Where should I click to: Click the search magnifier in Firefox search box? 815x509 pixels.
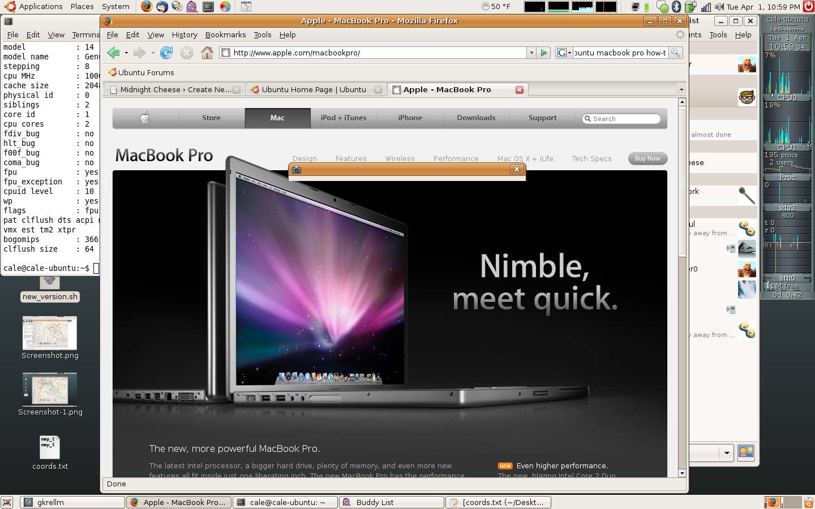click(x=675, y=53)
